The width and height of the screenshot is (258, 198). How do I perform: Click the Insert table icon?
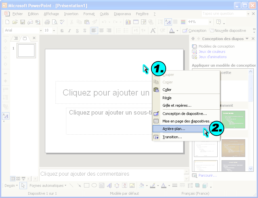[136, 22]
